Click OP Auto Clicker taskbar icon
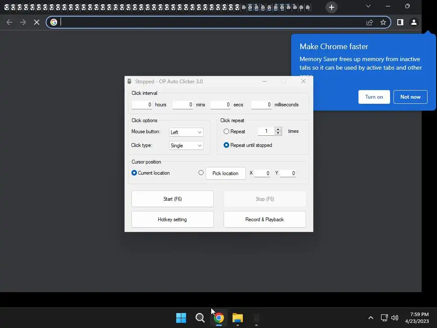Viewport: 437px width, 328px height. (x=256, y=318)
